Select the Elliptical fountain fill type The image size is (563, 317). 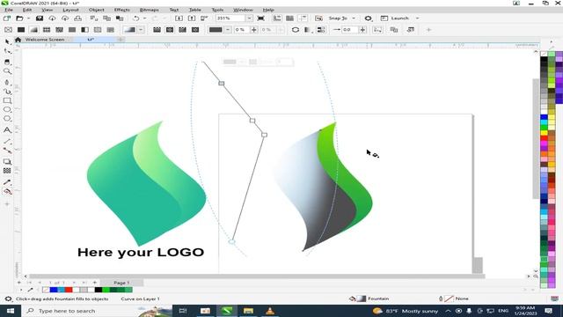(170, 30)
